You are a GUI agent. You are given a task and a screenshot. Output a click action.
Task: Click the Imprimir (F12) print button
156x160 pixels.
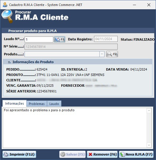pos(19,154)
